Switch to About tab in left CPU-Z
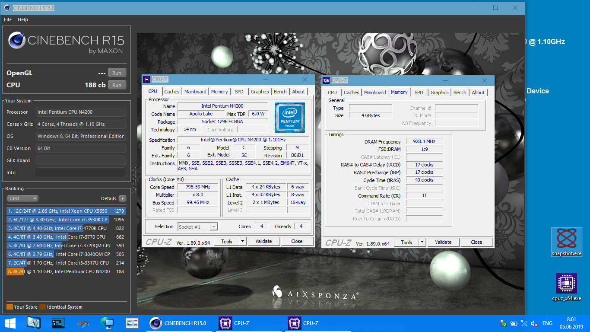 point(298,92)
